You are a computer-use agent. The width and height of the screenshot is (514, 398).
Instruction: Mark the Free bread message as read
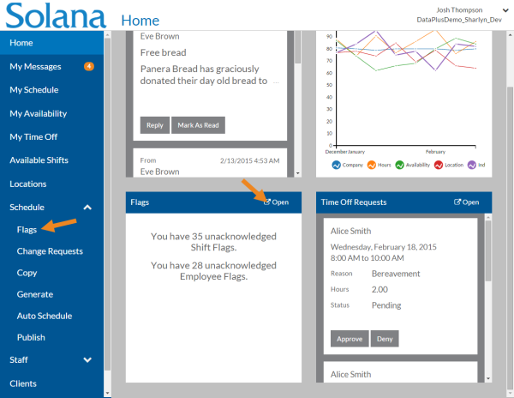point(198,125)
